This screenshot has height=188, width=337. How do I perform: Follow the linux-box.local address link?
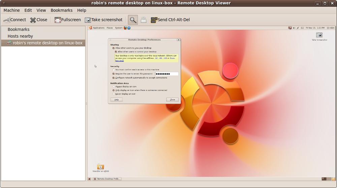pos(120,61)
